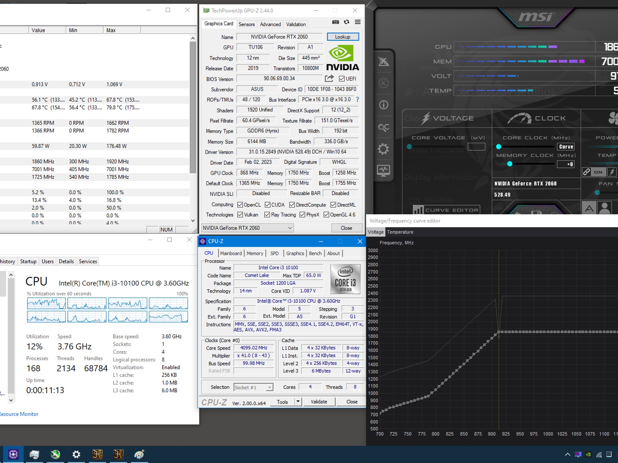Click the green GPU-Z taskbar icon
The height and width of the screenshot is (463, 618).
click(x=55, y=454)
